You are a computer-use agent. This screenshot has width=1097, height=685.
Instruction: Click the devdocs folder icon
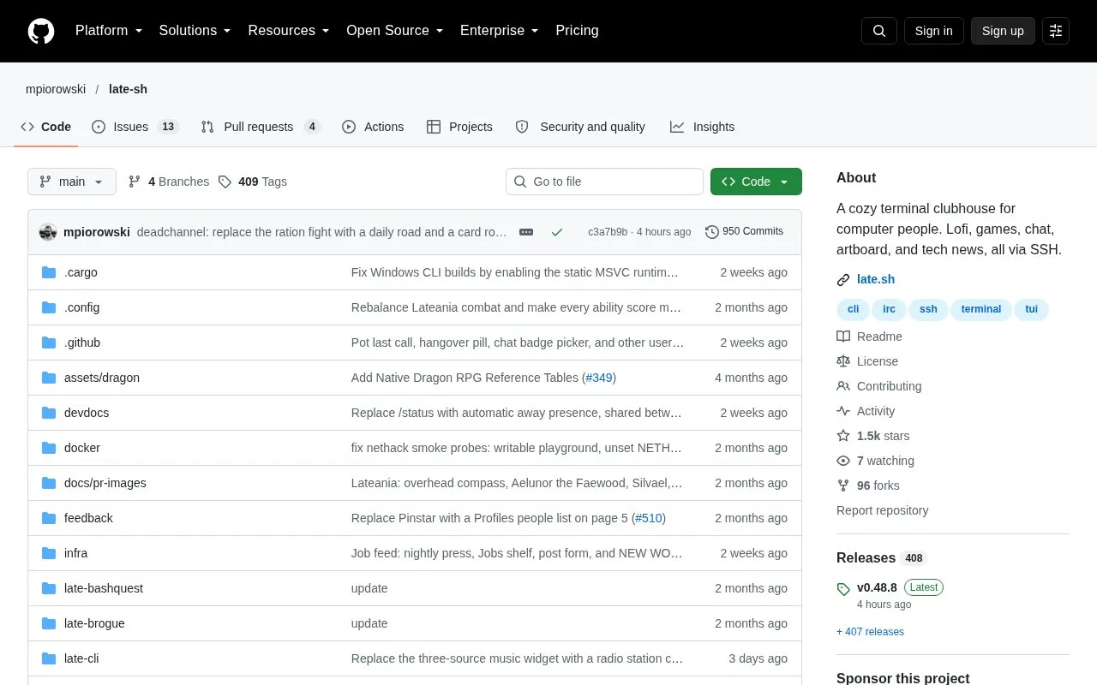[x=49, y=413]
